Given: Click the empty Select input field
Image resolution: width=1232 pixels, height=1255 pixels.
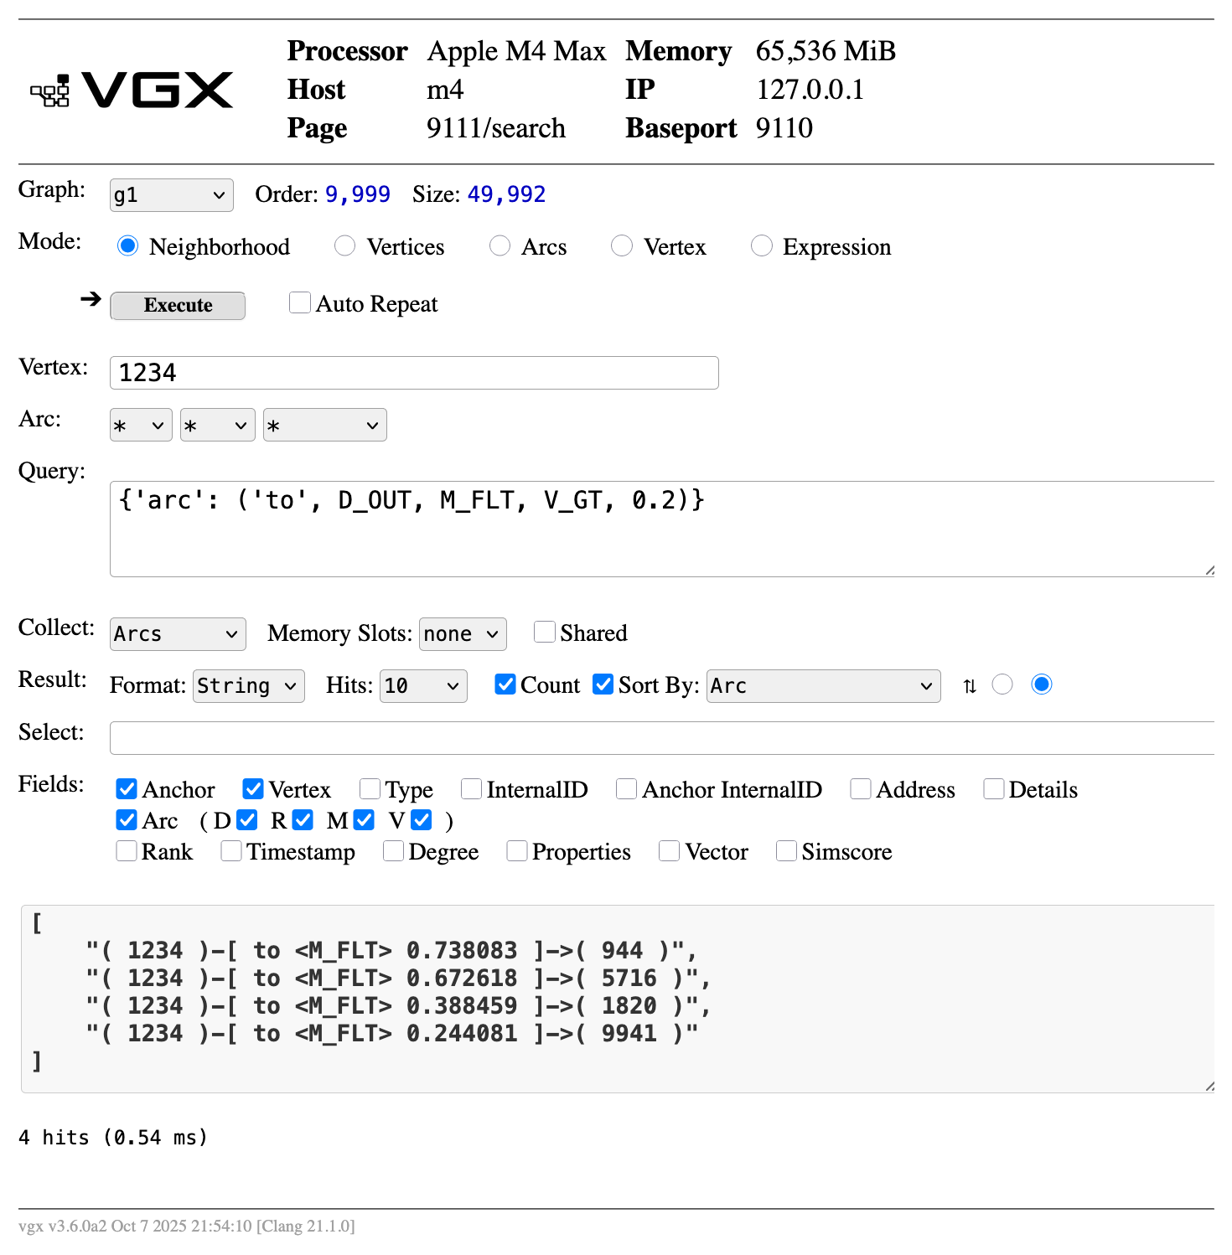Looking at the screenshot, I should point(660,738).
